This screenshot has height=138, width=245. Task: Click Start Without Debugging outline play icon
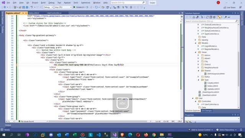pos(88,7)
